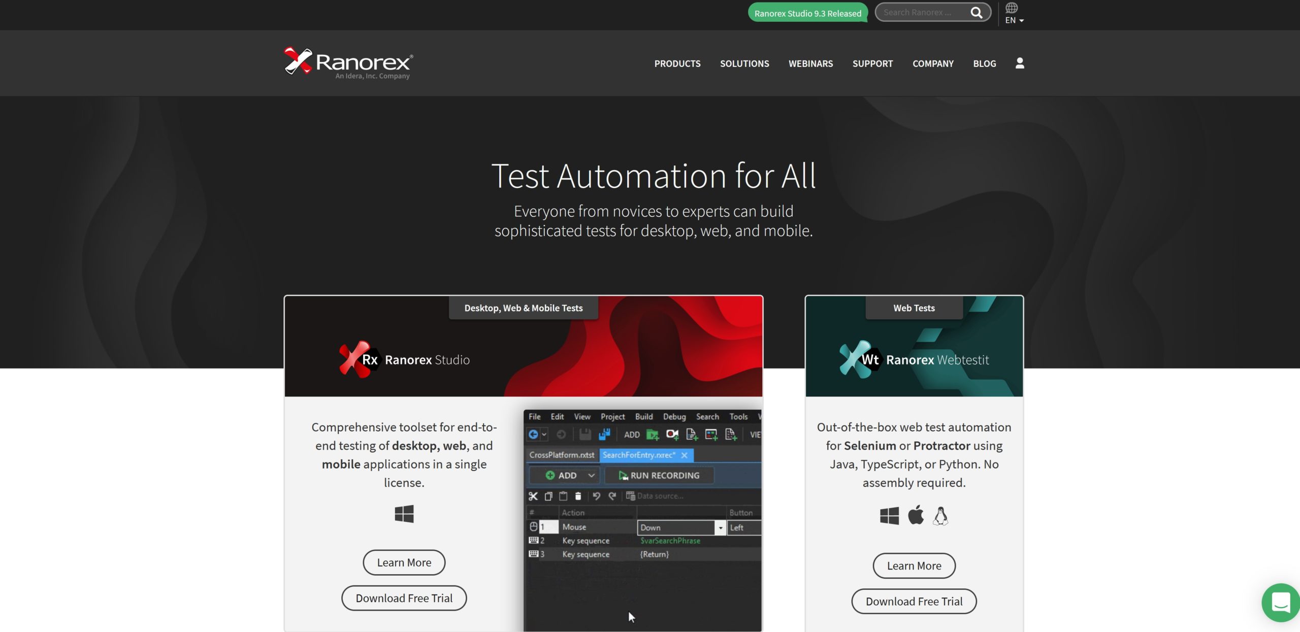Click the Web Tests label
Screen dimensions: 1300x632
pos(914,308)
